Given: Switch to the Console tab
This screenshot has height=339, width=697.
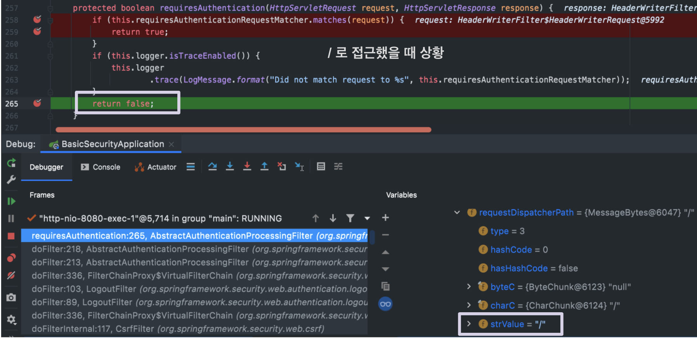Looking at the screenshot, I should click(101, 167).
